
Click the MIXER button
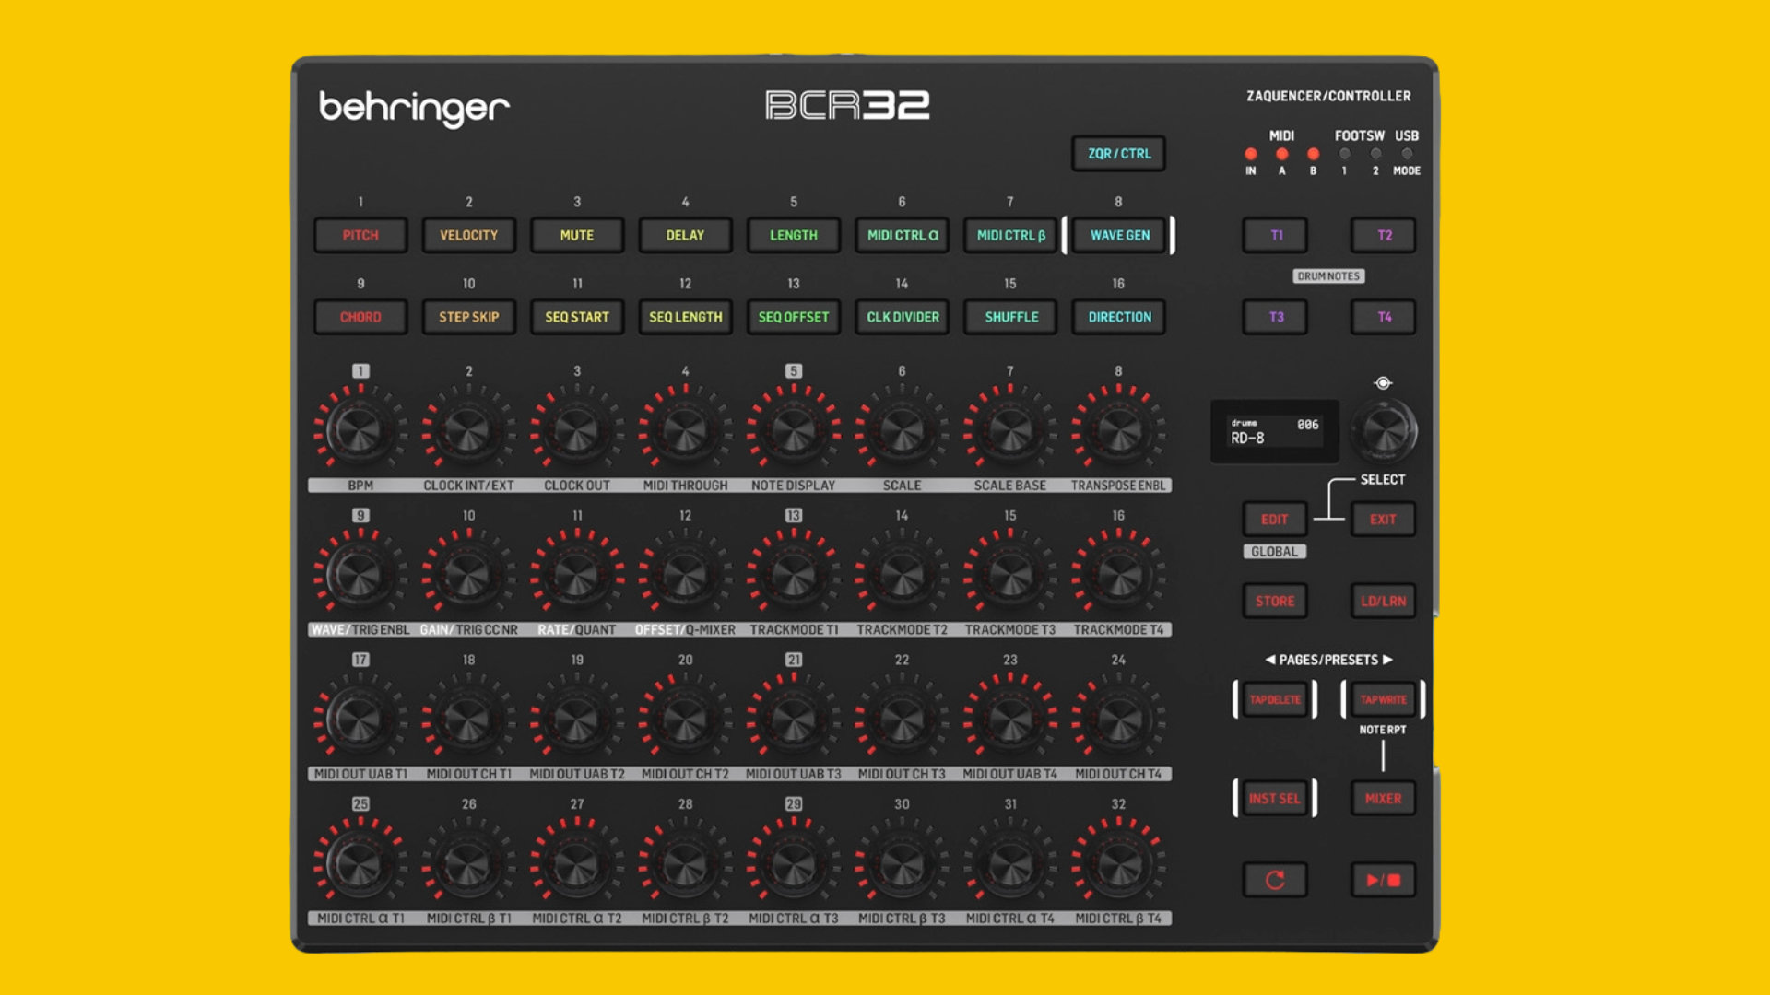[1383, 799]
